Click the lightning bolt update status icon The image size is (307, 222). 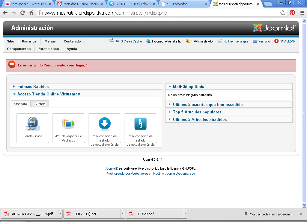[x=140, y=124]
